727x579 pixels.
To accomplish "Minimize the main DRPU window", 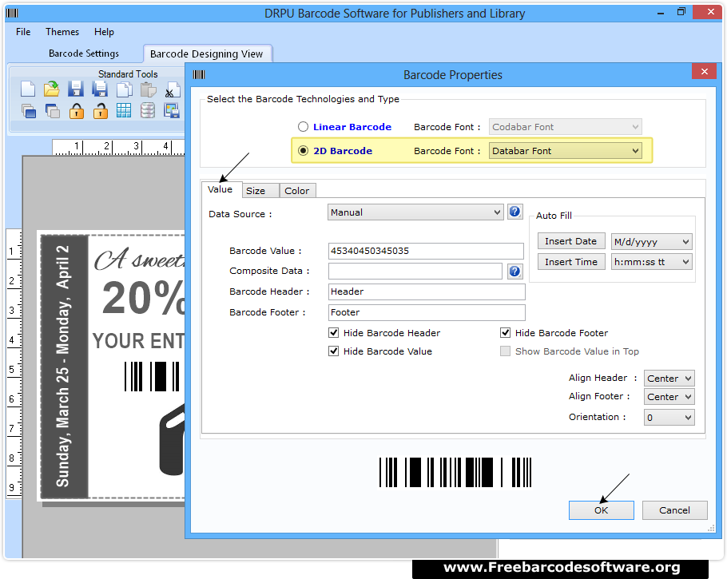I will click(x=660, y=13).
